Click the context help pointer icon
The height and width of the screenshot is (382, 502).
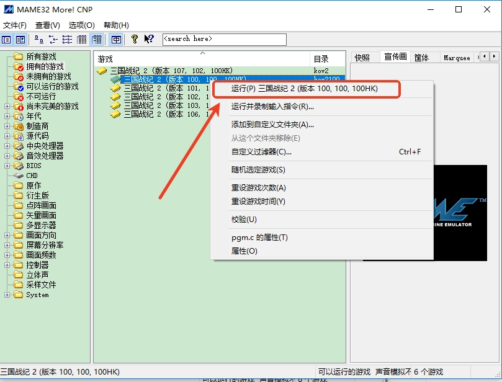click(x=149, y=40)
